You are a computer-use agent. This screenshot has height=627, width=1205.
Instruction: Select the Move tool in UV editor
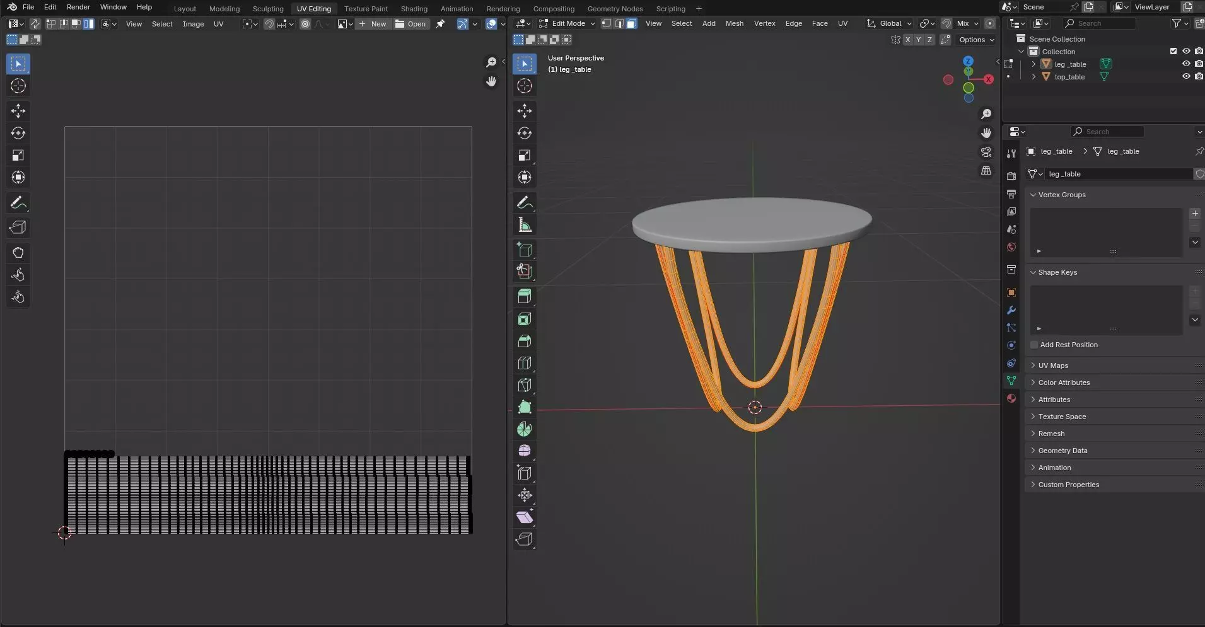18,111
